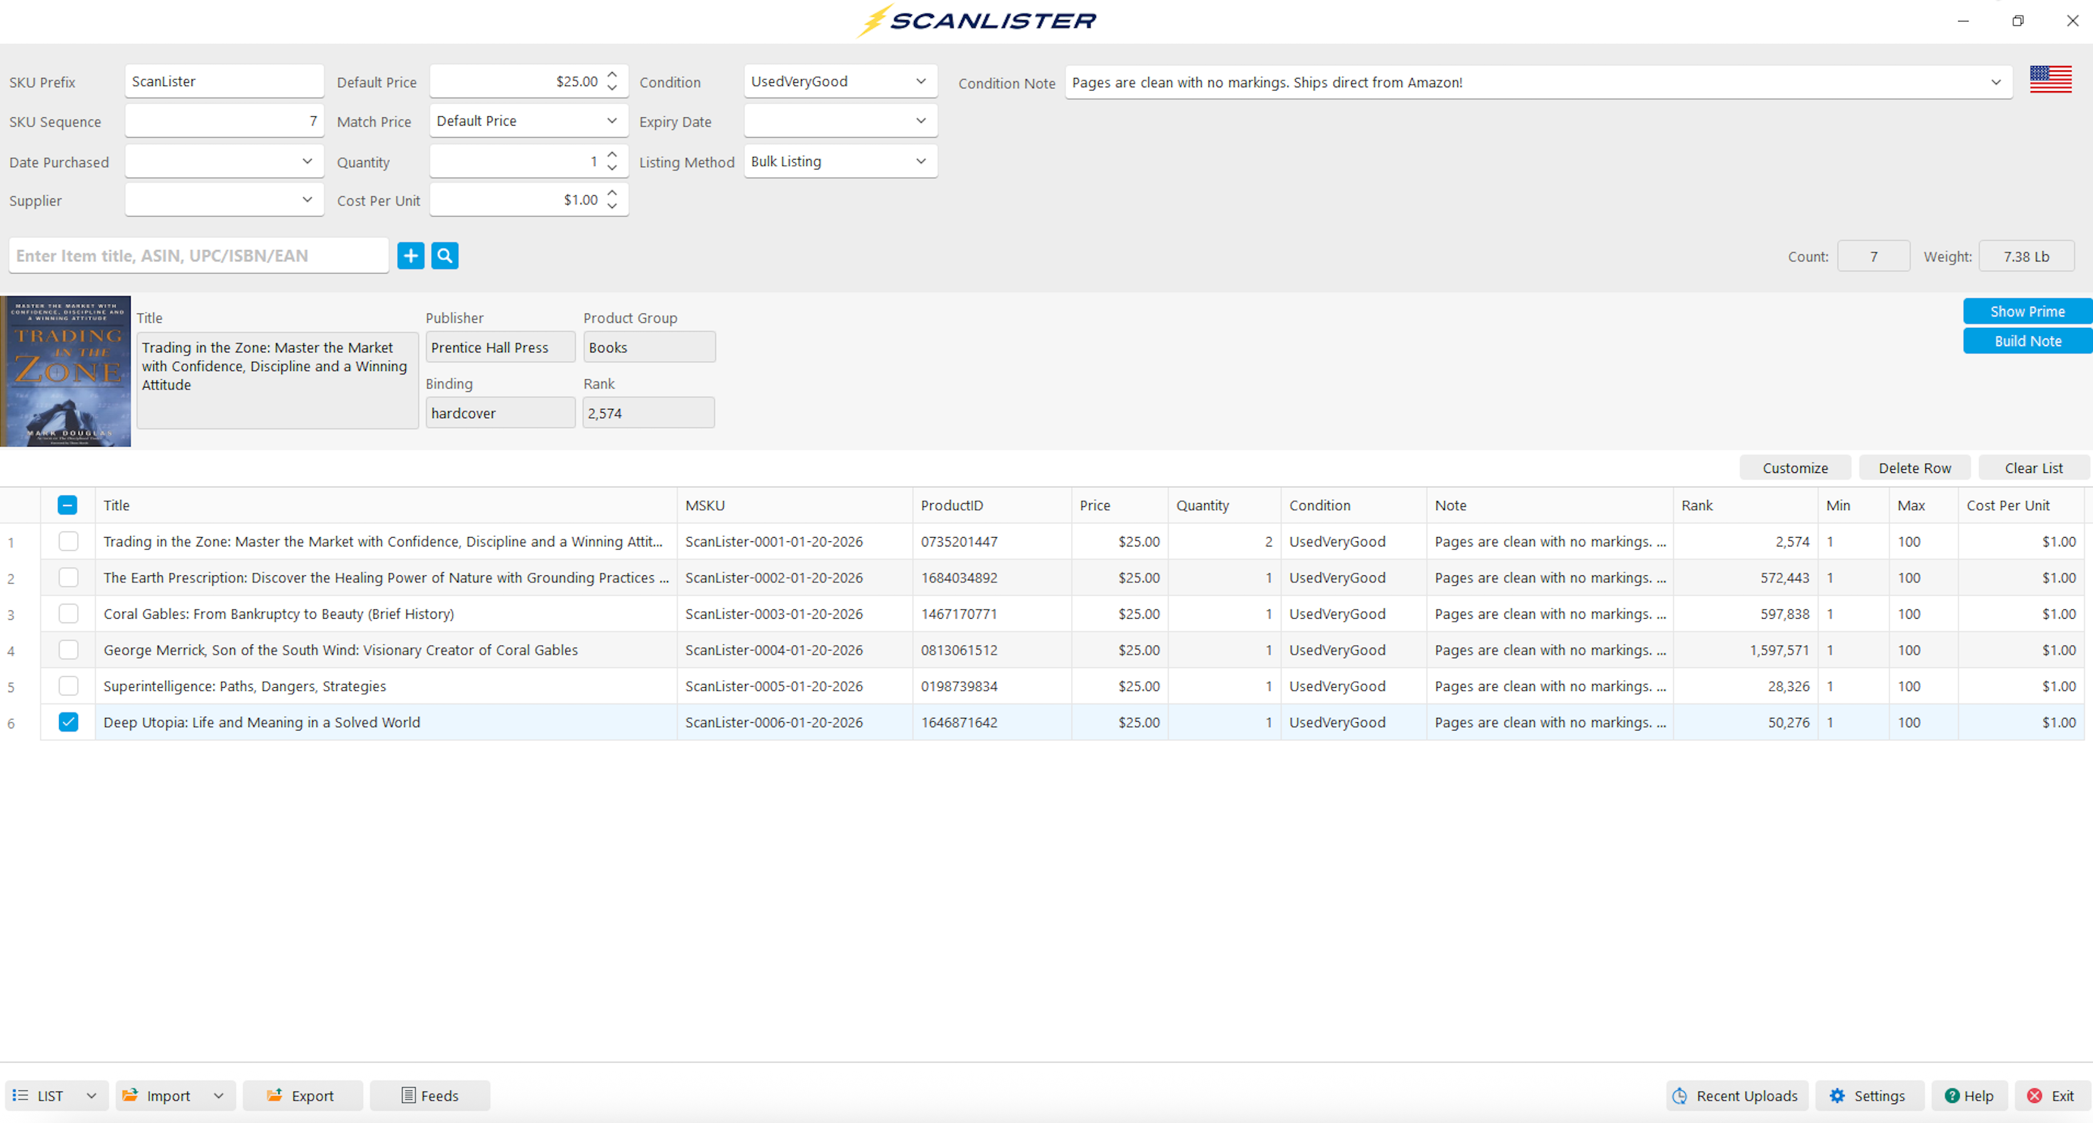Click the blue plus add item icon
2093x1123 pixels.
pyautogui.click(x=410, y=256)
